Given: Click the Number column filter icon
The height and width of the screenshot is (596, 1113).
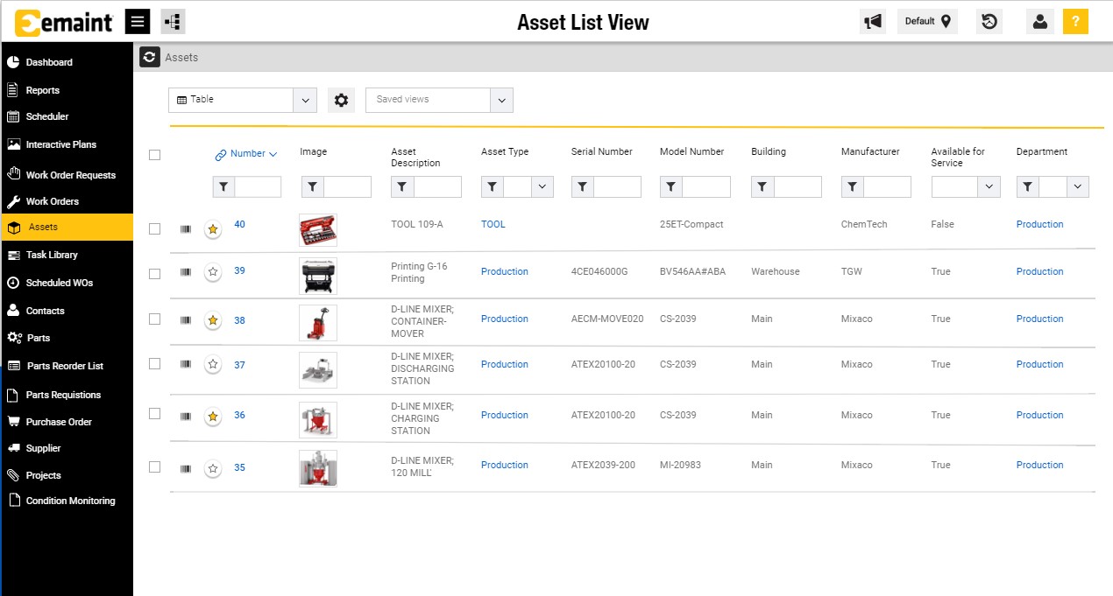Looking at the screenshot, I should (x=223, y=186).
